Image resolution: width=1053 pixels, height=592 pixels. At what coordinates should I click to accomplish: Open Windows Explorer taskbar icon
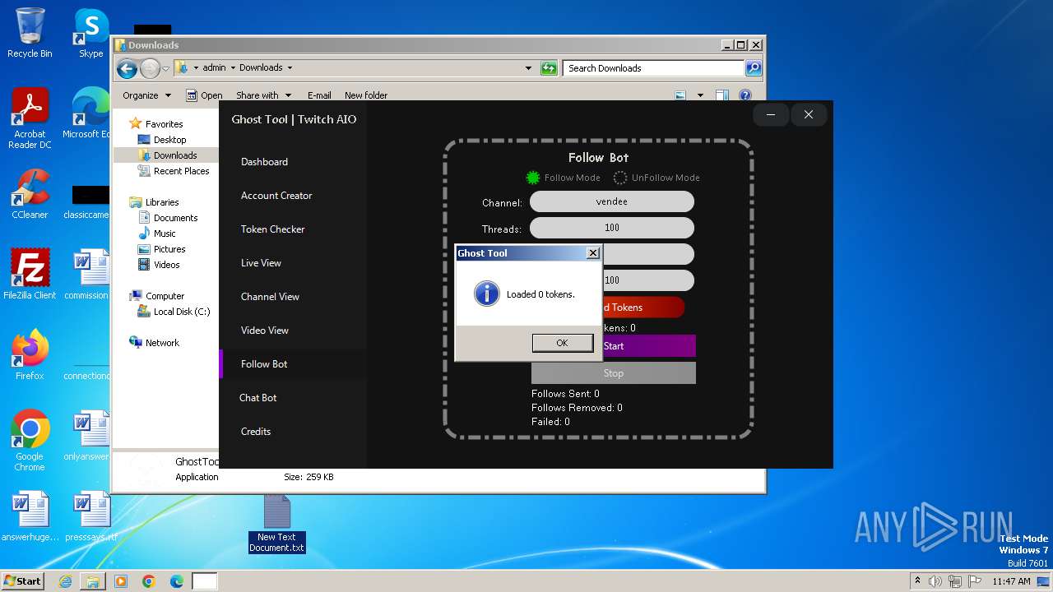[x=93, y=581]
